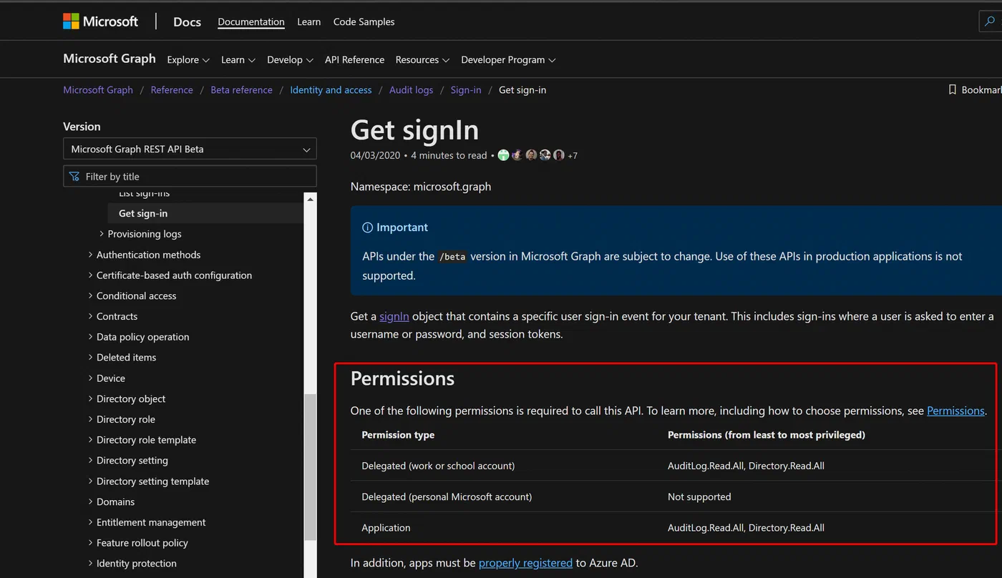Open the +7 contributors link
The width and height of the screenshot is (1002, 578).
pos(573,155)
